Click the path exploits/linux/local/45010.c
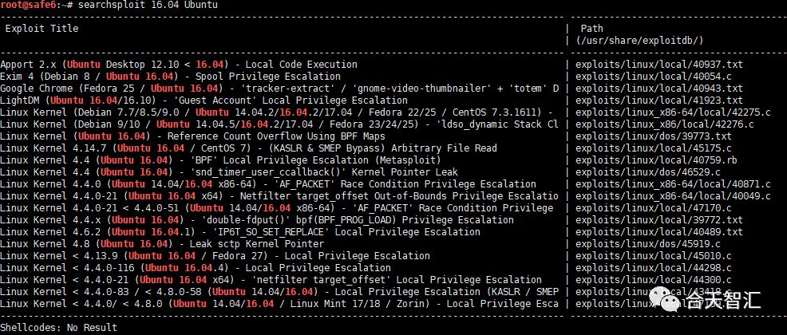The image size is (787, 335). coord(654,256)
